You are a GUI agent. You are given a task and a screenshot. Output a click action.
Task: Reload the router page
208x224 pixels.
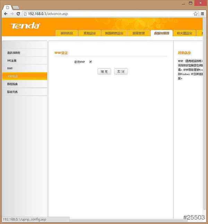point(18,14)
